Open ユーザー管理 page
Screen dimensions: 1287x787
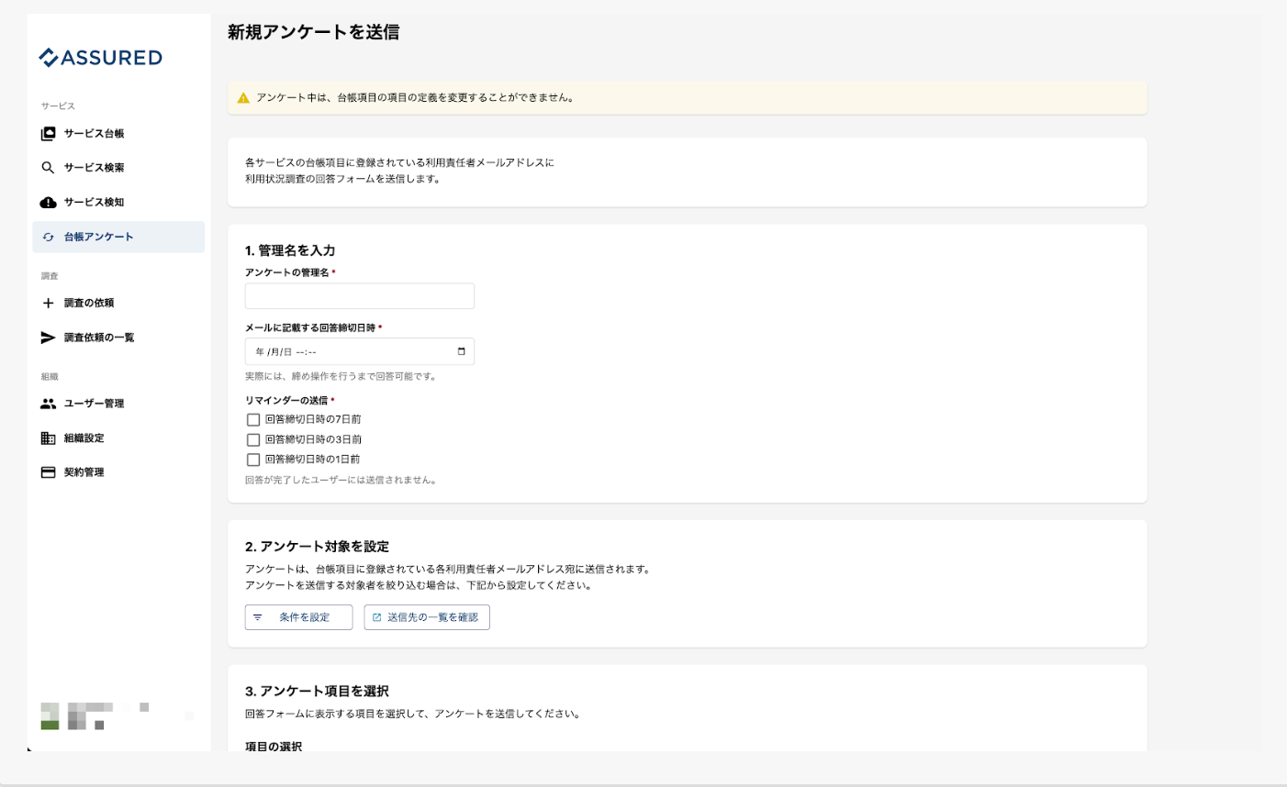point(118,404)
